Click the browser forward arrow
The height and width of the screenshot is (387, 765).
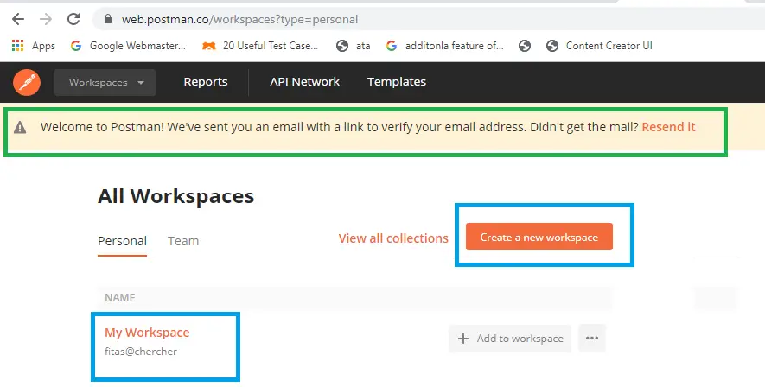pyautogui.click(x=46, y=19)
